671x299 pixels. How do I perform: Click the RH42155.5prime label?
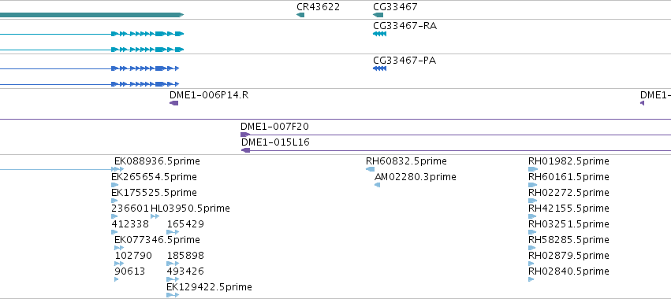click(x=568, y=209)
